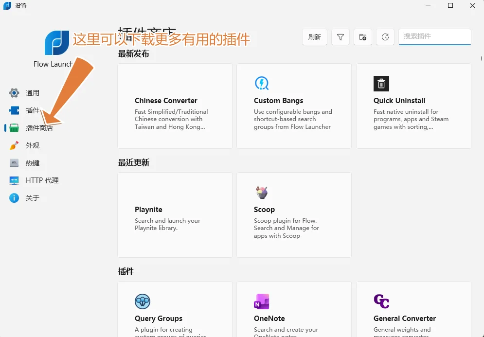The image size is (484, 337).
Task: Select the OneNote plugin title
Action: (x=269, y=319)
